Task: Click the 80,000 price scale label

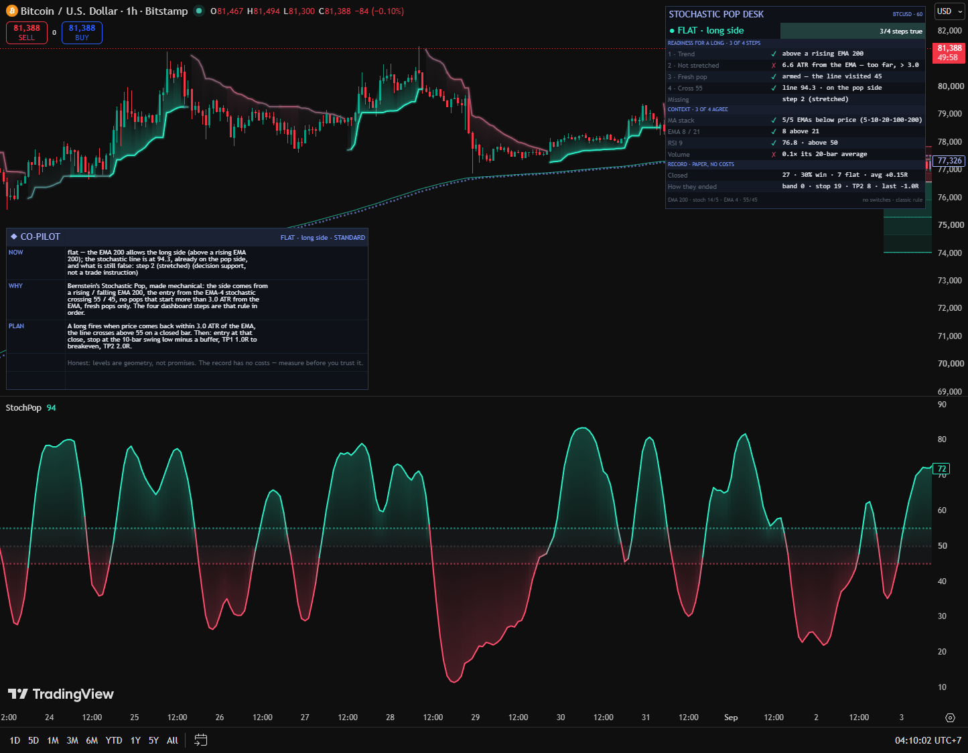Action: (x=951, y=86)
